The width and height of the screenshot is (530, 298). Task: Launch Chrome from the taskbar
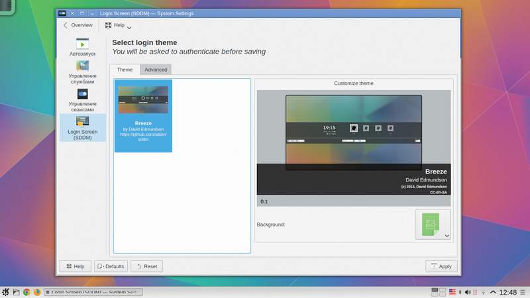click(x=26, y=292)
